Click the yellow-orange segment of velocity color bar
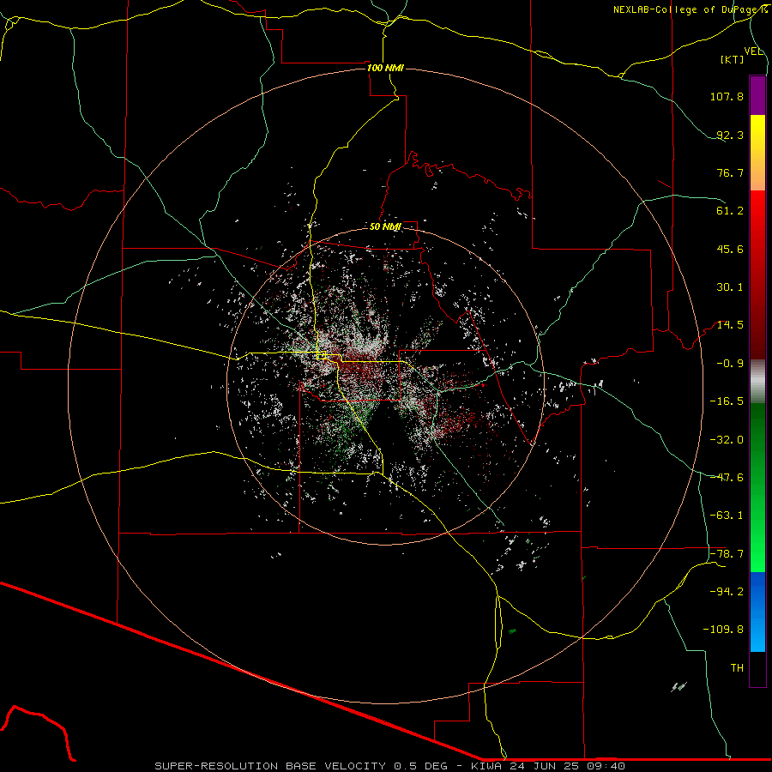Screen dimensions: 772x772 757,153
